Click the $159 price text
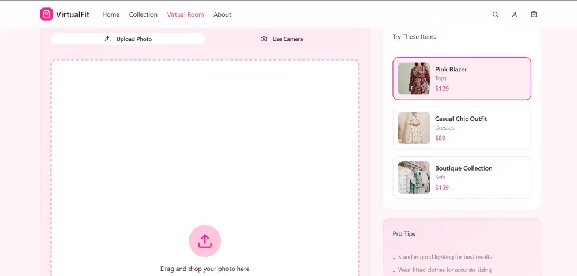The width and height of the screenshot is (577, 276). pos(442,187)
